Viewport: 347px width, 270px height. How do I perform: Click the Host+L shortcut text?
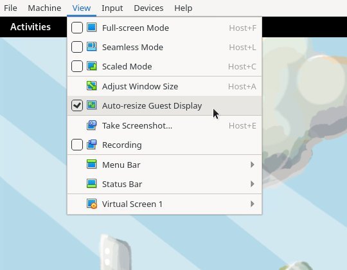242,47
